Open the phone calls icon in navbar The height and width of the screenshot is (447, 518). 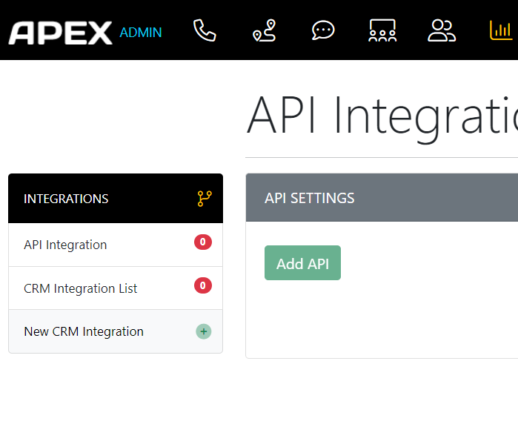click(205, 30)
